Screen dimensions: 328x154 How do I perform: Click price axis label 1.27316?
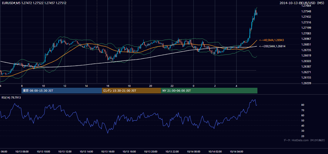pyautogui.click(x=307, y=22)
